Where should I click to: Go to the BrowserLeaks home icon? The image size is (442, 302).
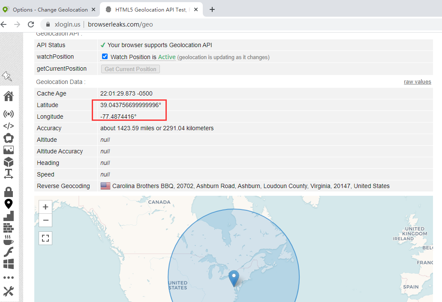tap(9, 96)
